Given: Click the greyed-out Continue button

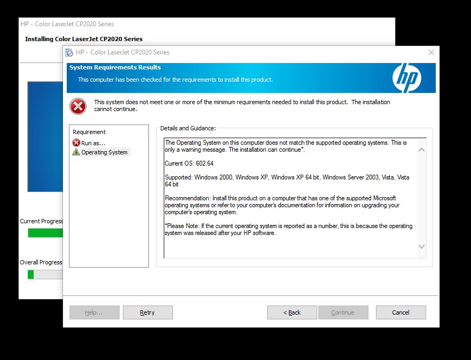Looking at the screenshot, I should pos(343,312).
